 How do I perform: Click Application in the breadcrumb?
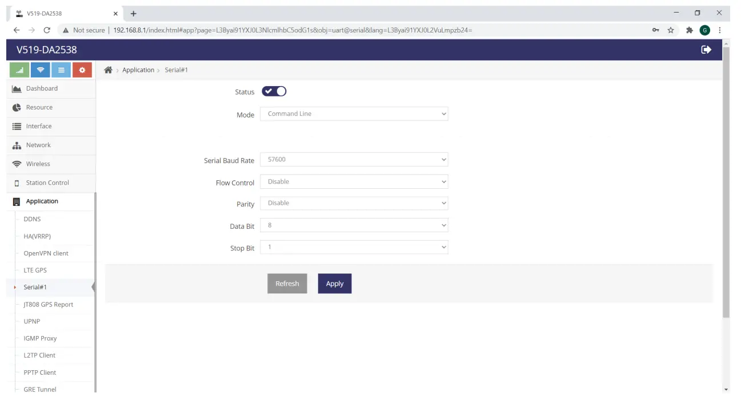(138, 70)
